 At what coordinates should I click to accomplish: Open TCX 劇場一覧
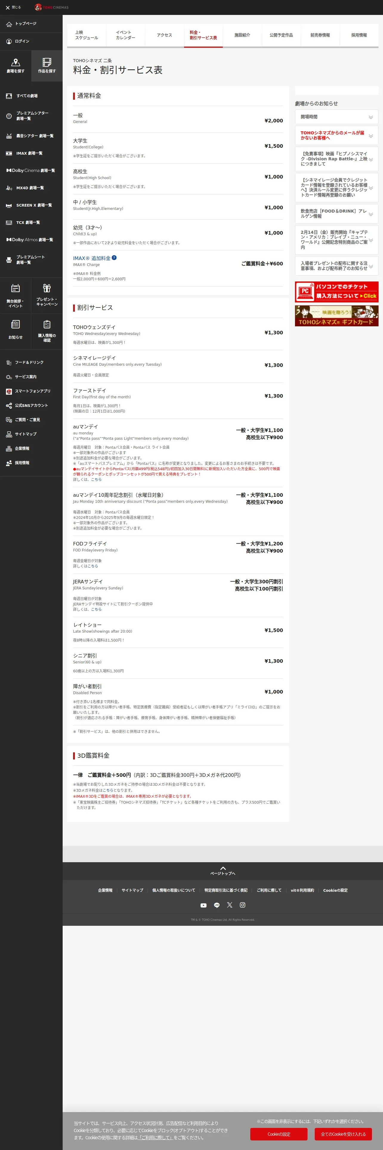pos(31,222)
